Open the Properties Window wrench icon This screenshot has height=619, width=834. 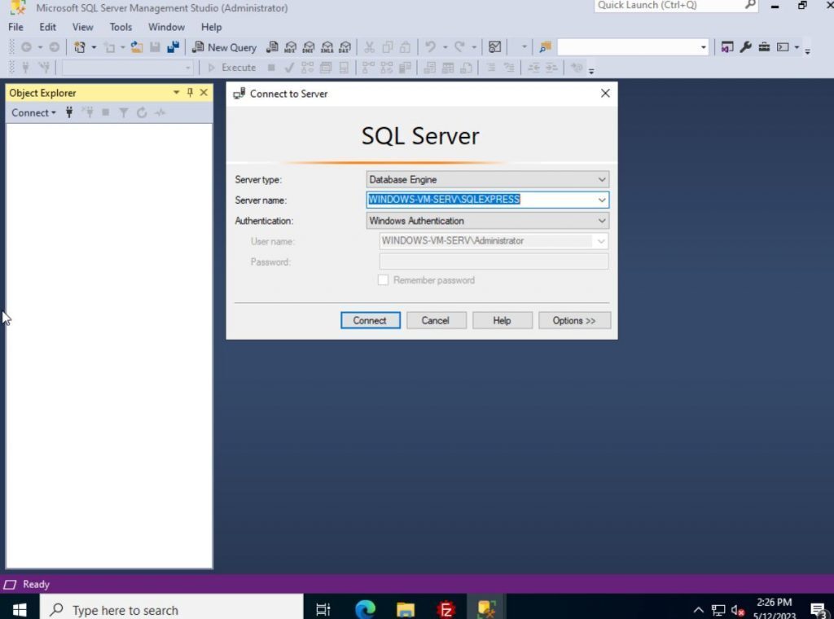(746, 47)
